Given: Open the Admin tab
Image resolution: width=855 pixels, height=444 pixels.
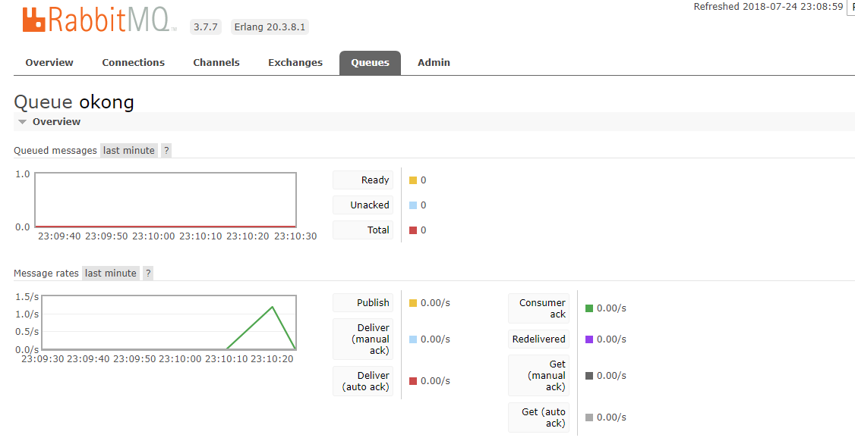Looking at the screenshot, I should pos(434,63).
